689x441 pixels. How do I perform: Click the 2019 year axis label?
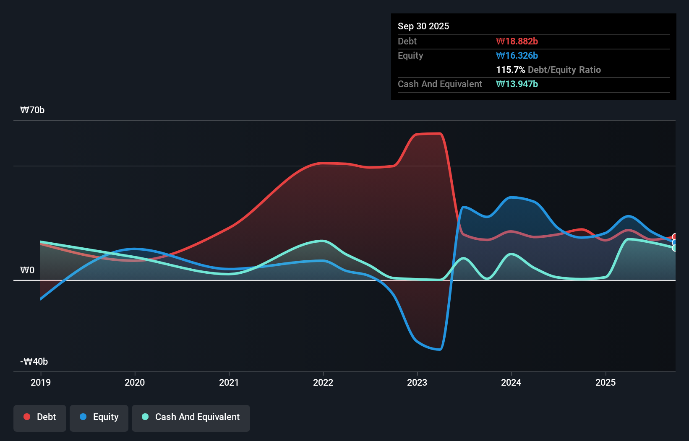(40, 382)
